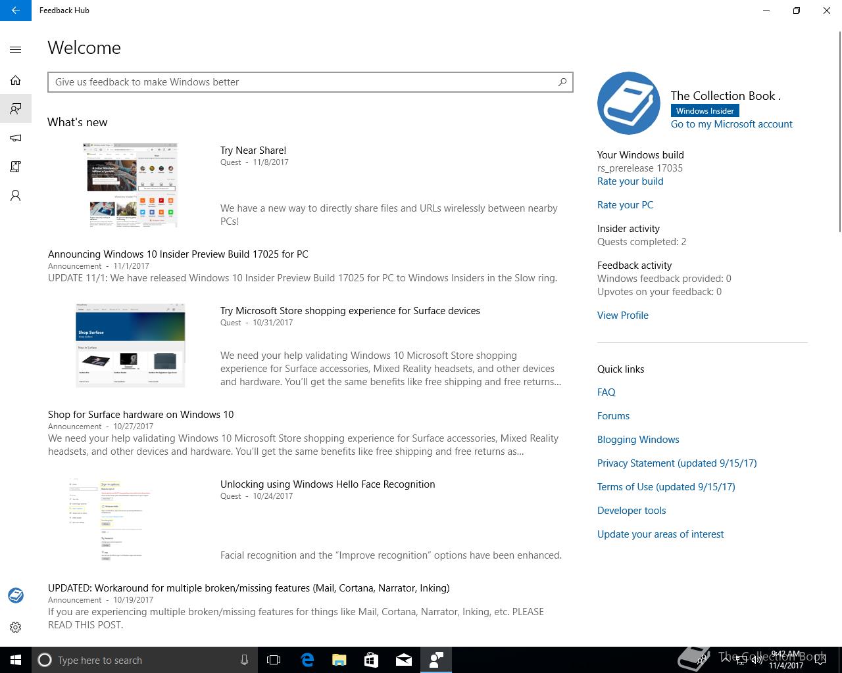The image size is (842, 673).
Task: Open Mail app from taskbar
Action: [x=404, y=660]
